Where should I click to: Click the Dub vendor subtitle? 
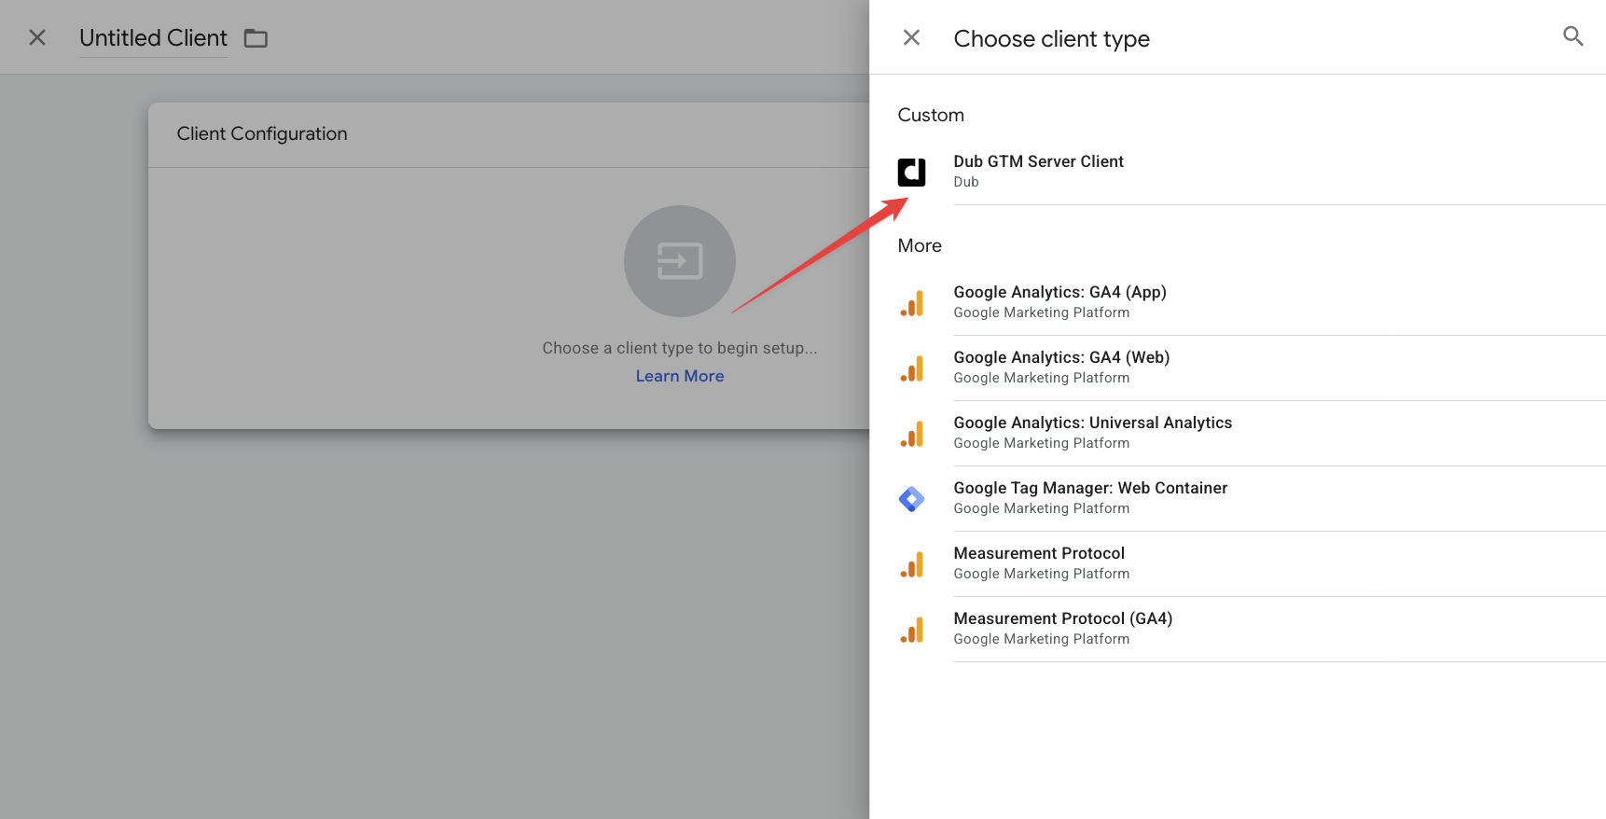(x=966, y=182)
